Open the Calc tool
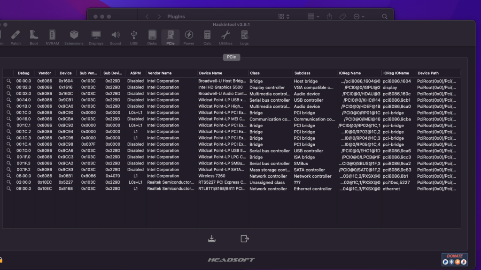This screenshot has width=481, height=270. click(207, 37)
